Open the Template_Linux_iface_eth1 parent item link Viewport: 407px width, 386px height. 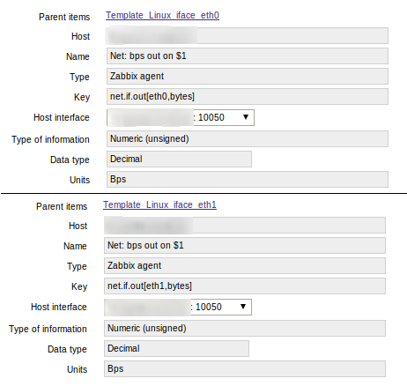159,204
